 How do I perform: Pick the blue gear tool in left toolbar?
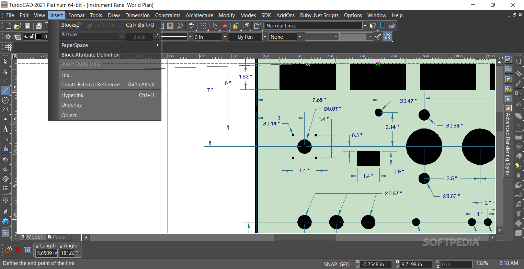click(x=5, y=221)
